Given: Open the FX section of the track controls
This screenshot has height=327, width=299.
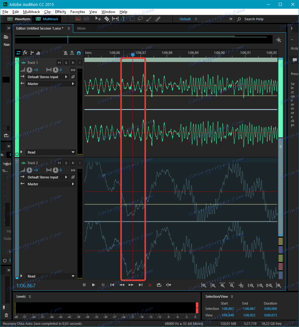Looking at the screenshot, I should pos(25,53).
